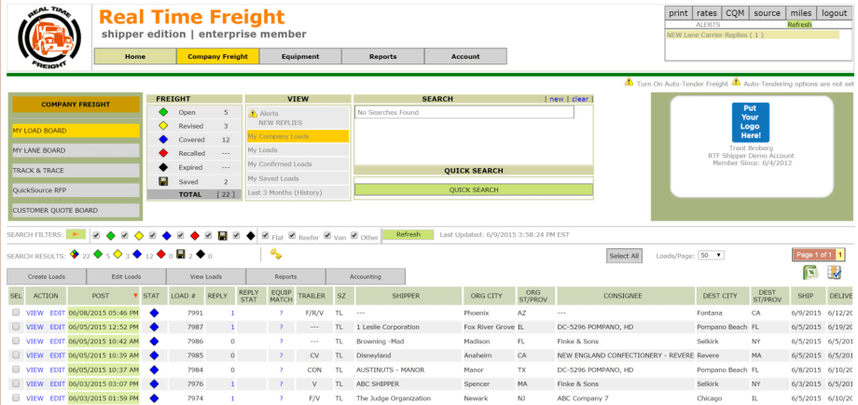The width and height of the screenshot is (858, 405).
Task: Open the View Loads tab
Action: tap(206, 276)
